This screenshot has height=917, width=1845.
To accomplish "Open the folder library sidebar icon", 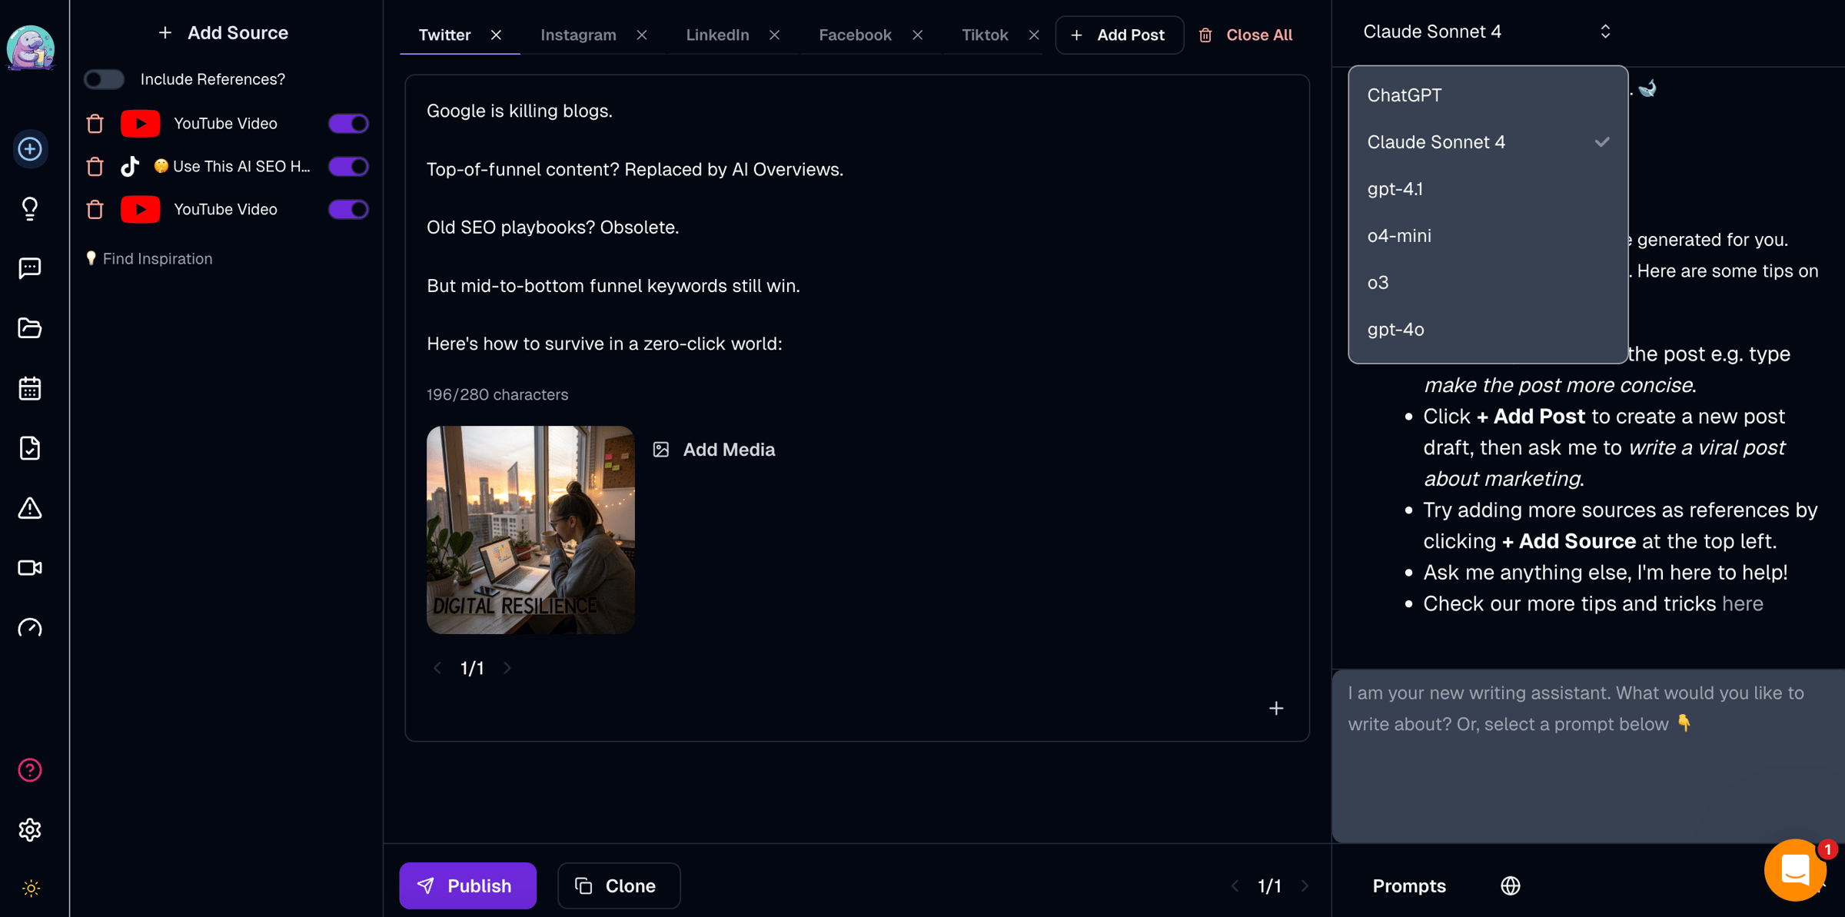I will click(x=30, y=328).
